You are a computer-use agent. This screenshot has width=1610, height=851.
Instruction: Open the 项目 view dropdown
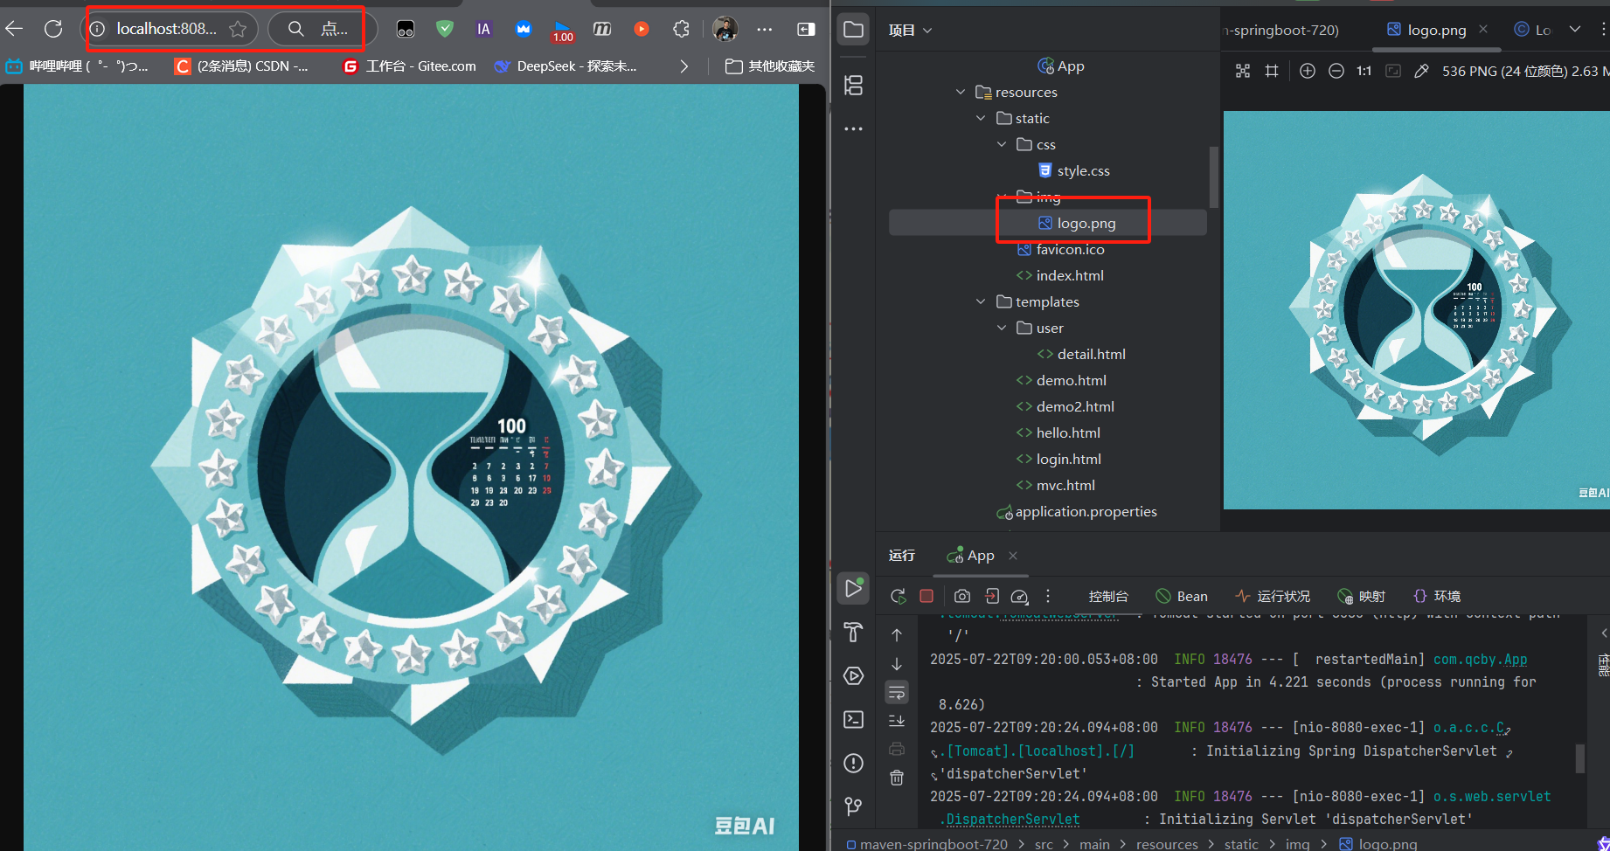[910, 31]
